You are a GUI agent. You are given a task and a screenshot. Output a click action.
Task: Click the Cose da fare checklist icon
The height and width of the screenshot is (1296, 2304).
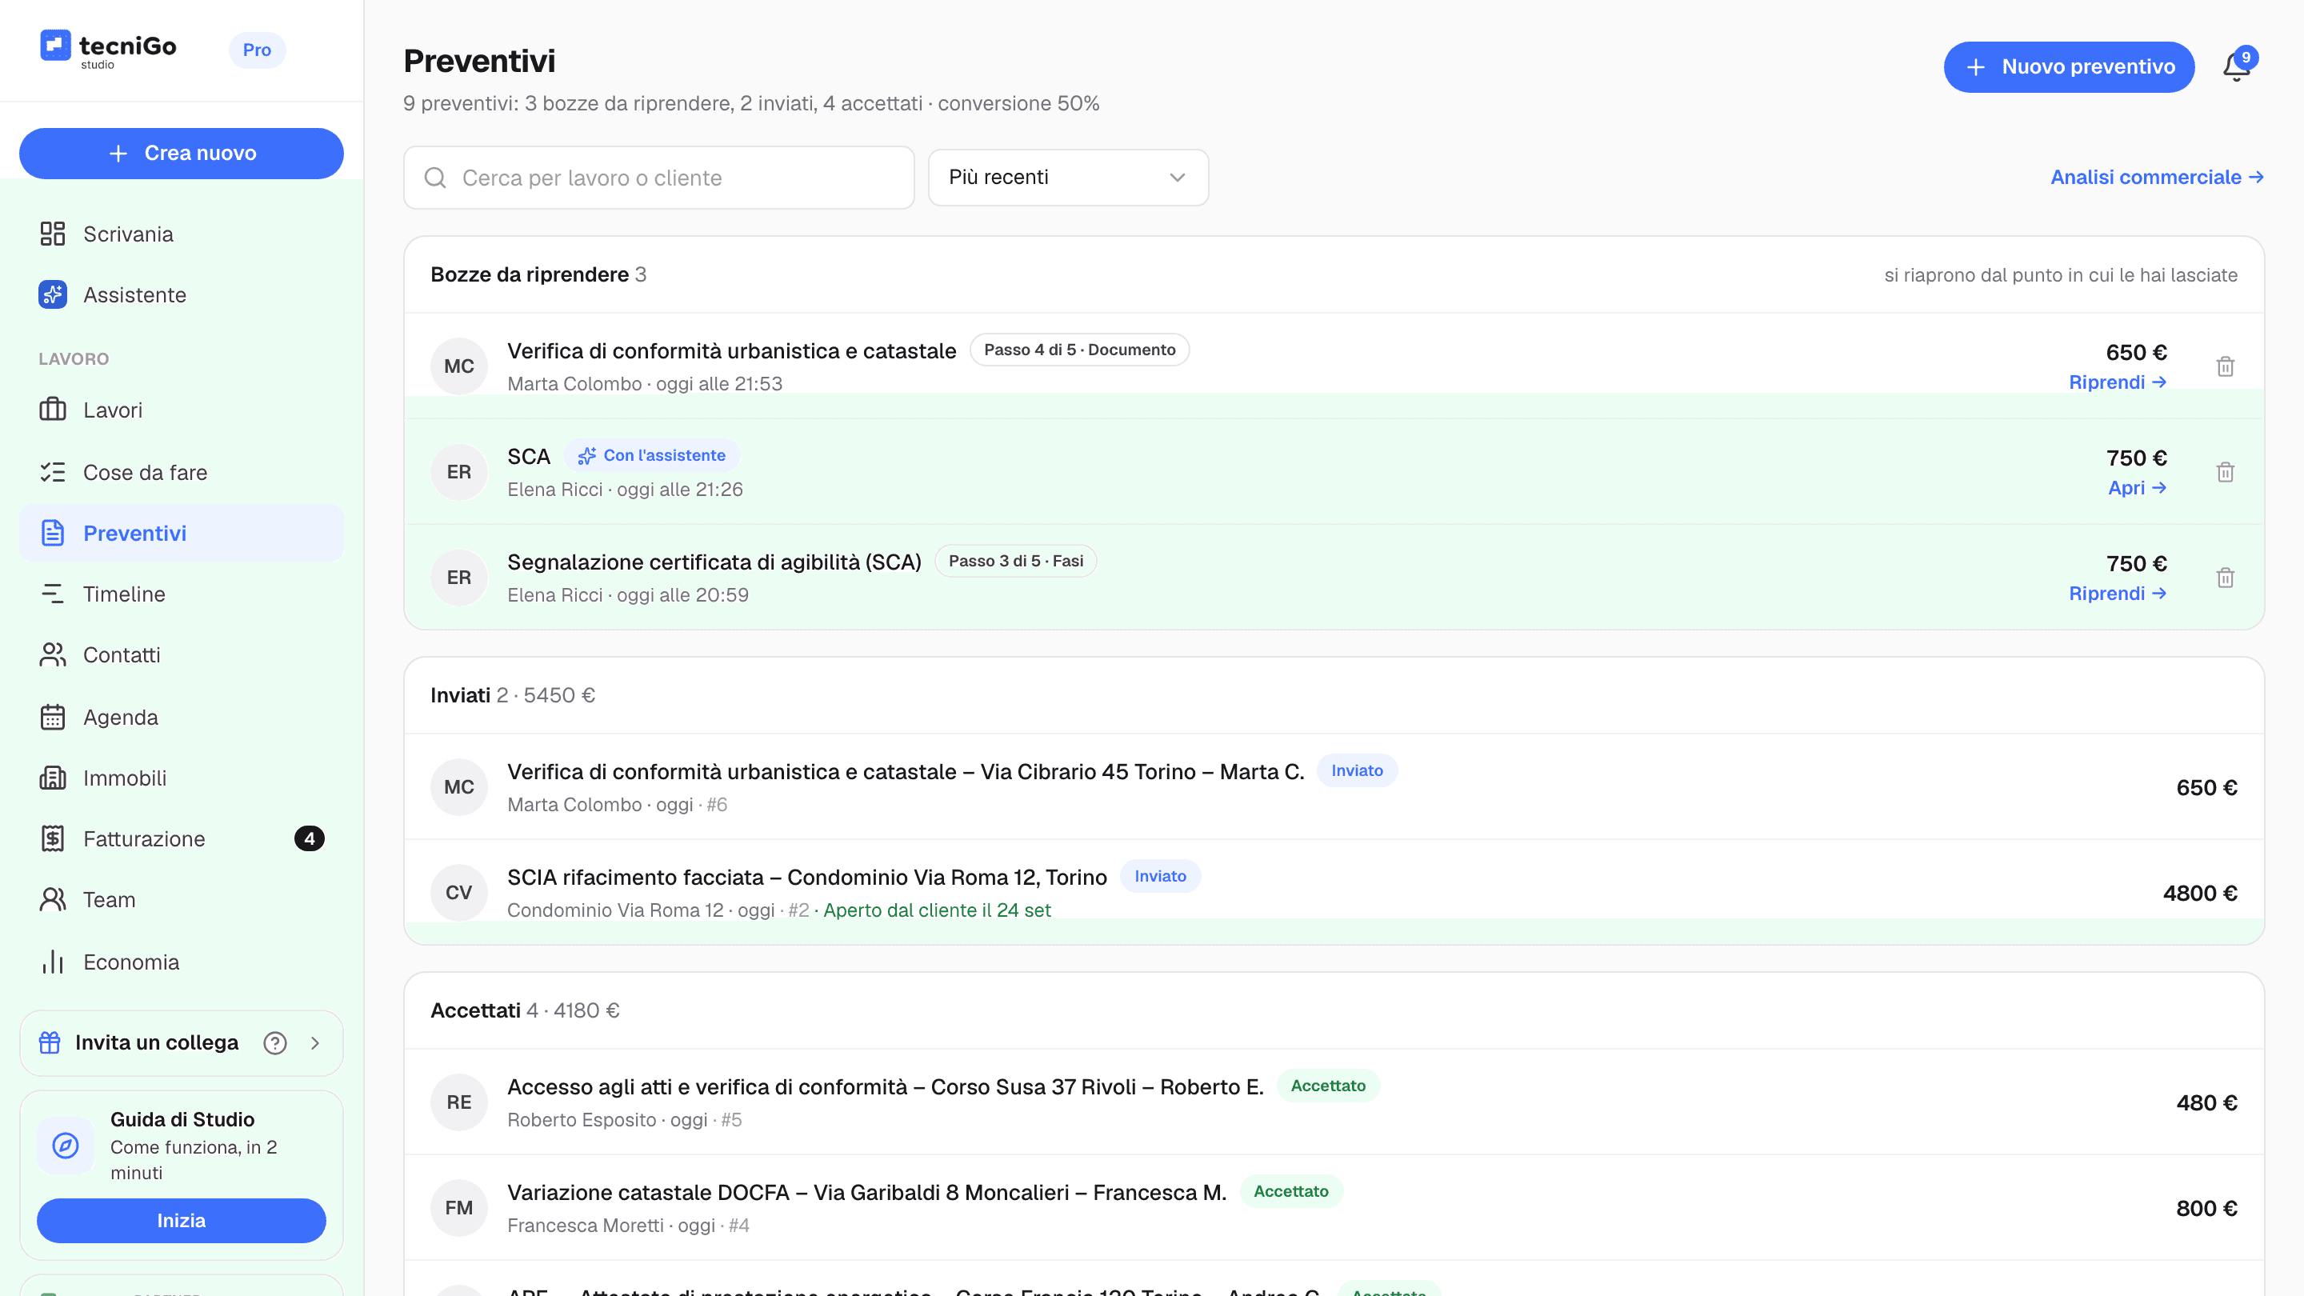pos(53,472)
